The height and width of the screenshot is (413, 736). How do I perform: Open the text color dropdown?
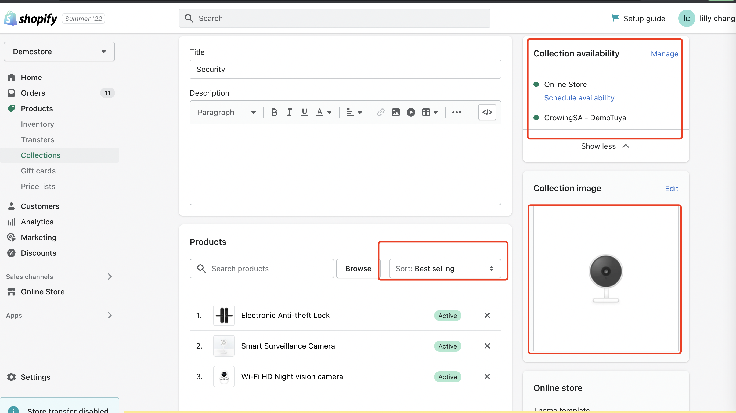(x=323, y=112)
